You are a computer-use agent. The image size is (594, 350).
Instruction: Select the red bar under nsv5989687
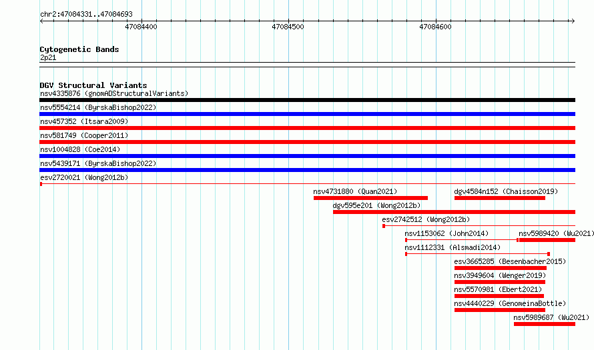point(545,324)
